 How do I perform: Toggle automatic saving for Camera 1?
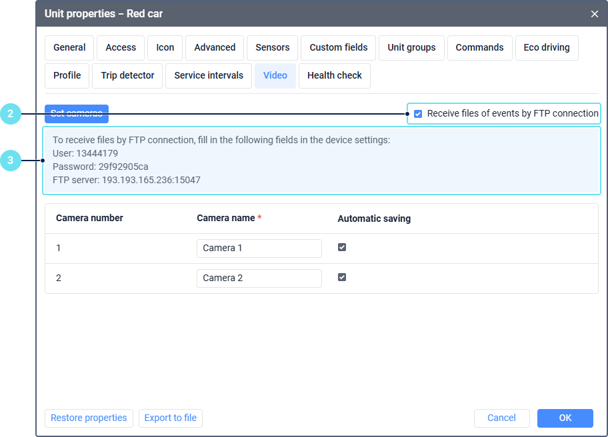(342, 247)
